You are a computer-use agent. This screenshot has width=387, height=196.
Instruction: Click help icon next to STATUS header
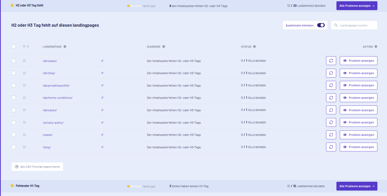254,47
